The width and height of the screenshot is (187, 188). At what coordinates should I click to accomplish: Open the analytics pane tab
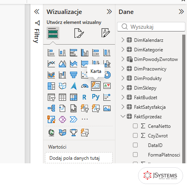(x=105, y=33)
